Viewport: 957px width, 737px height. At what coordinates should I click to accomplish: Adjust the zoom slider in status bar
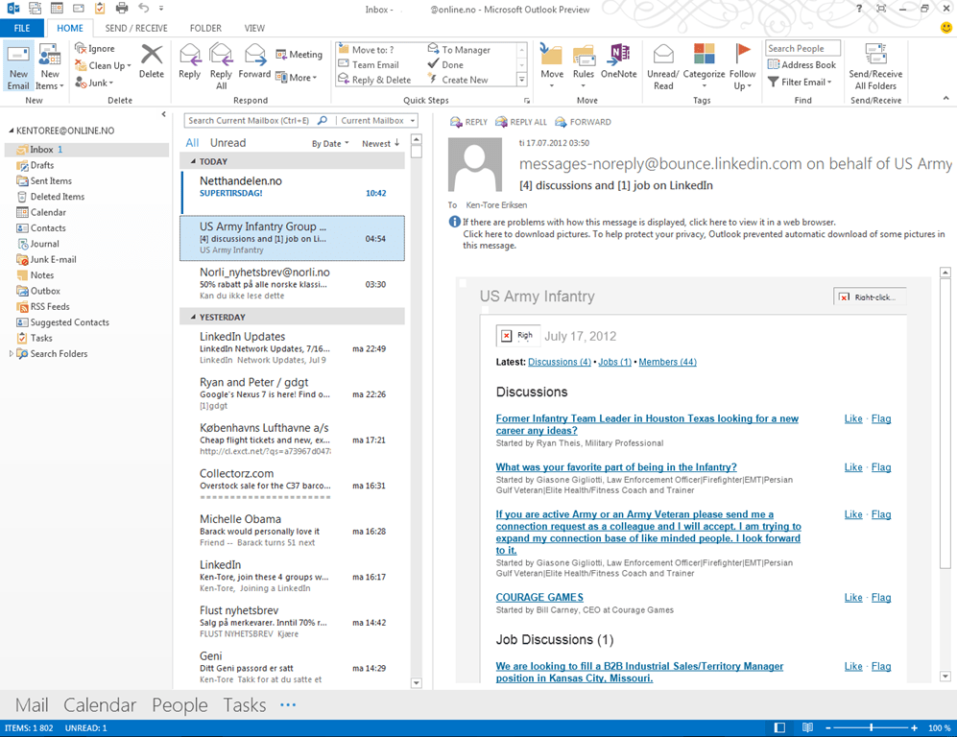[872, 727]
